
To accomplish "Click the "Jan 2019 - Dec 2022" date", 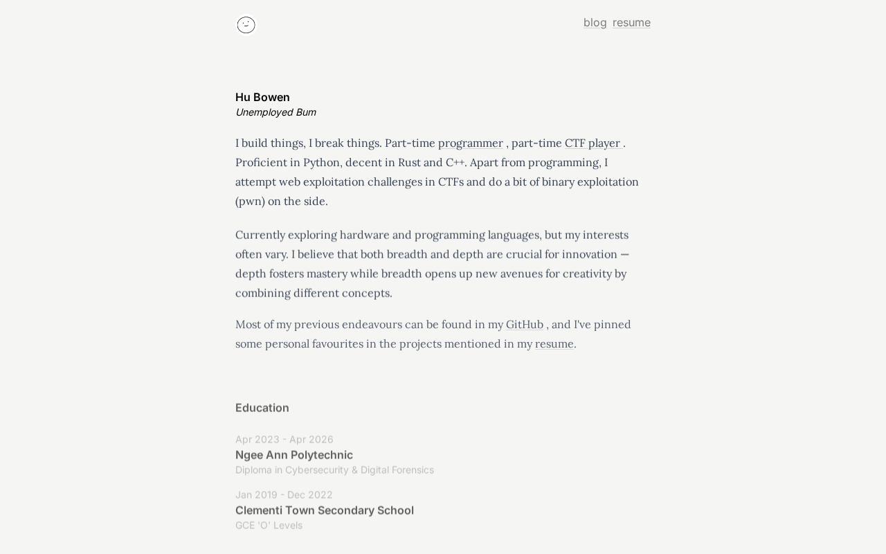I will [284, 494].
